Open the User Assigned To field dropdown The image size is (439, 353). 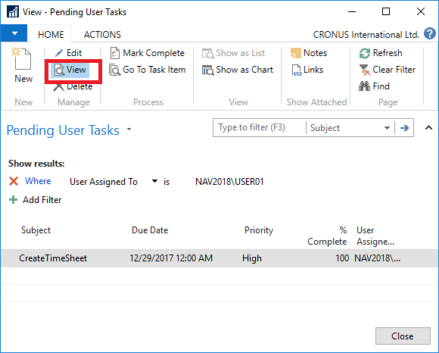tap(154, 181)
